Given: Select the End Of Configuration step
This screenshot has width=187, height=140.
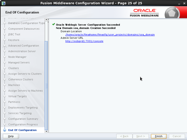Looking at the screenshot, I should coord(23,130).
